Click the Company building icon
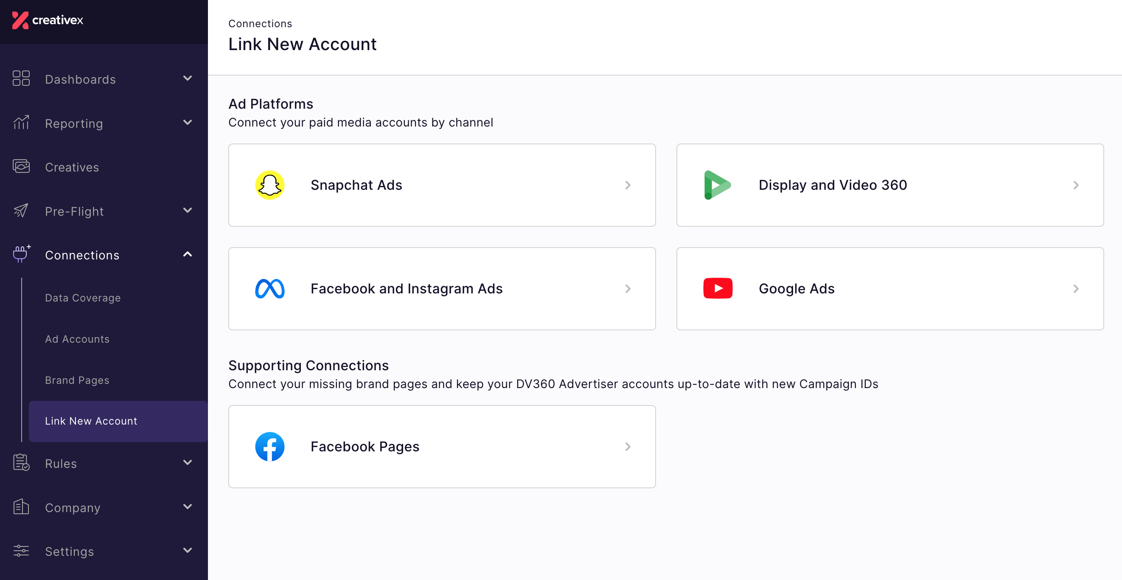Viewport: 1122px width, 580px height. (x=21, y=507)
